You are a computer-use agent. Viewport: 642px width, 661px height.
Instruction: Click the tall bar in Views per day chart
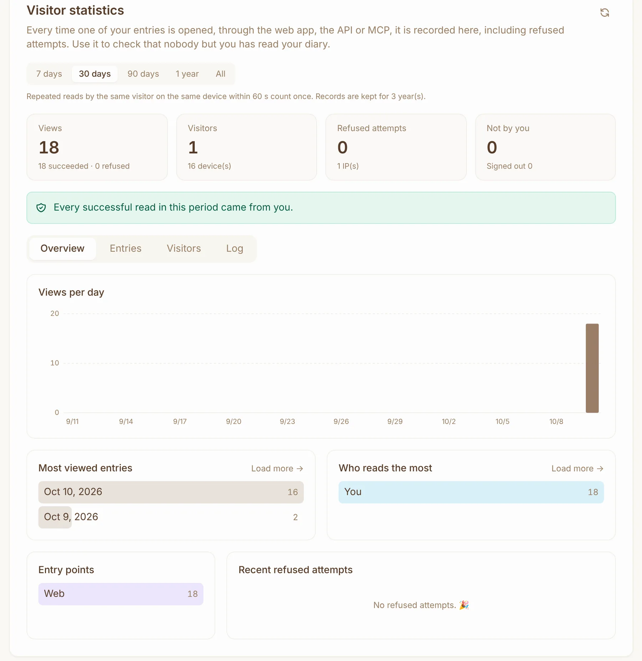(592, 368)
